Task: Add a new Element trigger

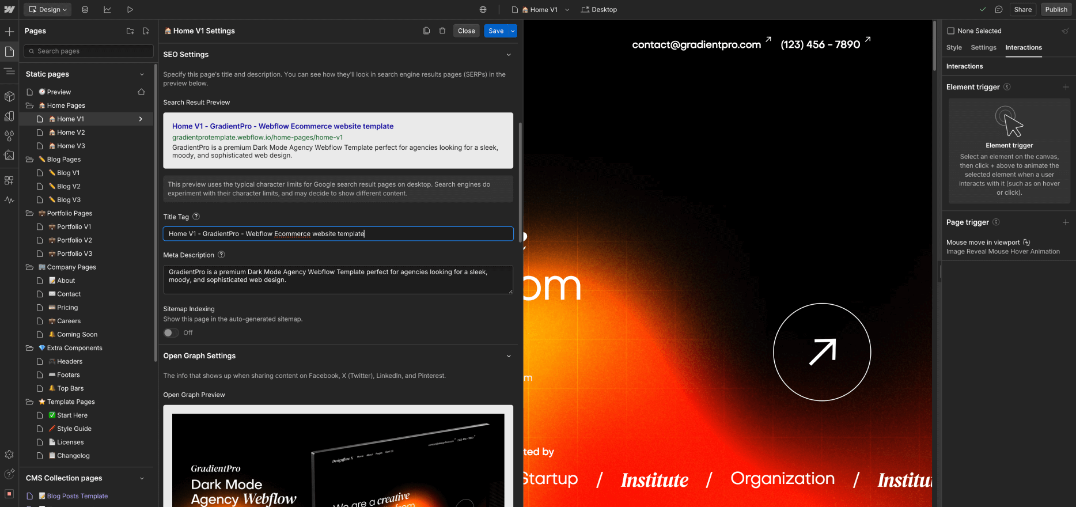Action: click(1066, 87)
